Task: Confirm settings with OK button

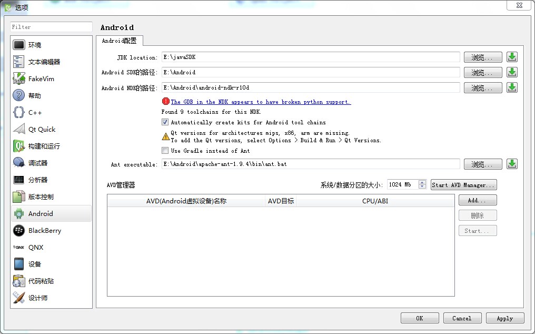Action: click(420, 318)
